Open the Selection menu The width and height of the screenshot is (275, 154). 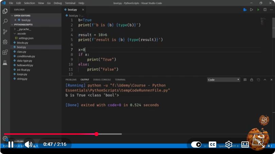pos(30,3)
